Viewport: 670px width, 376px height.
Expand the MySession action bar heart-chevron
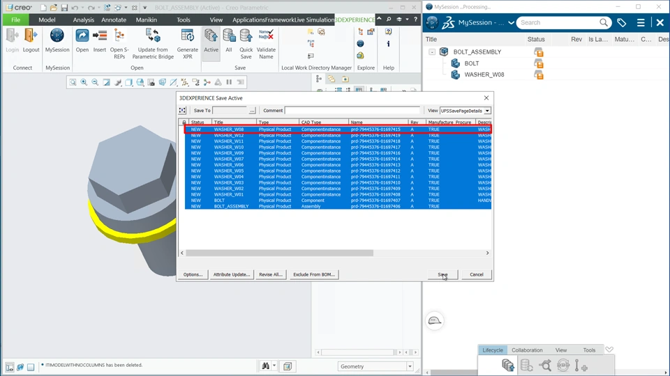pos(609,350)
